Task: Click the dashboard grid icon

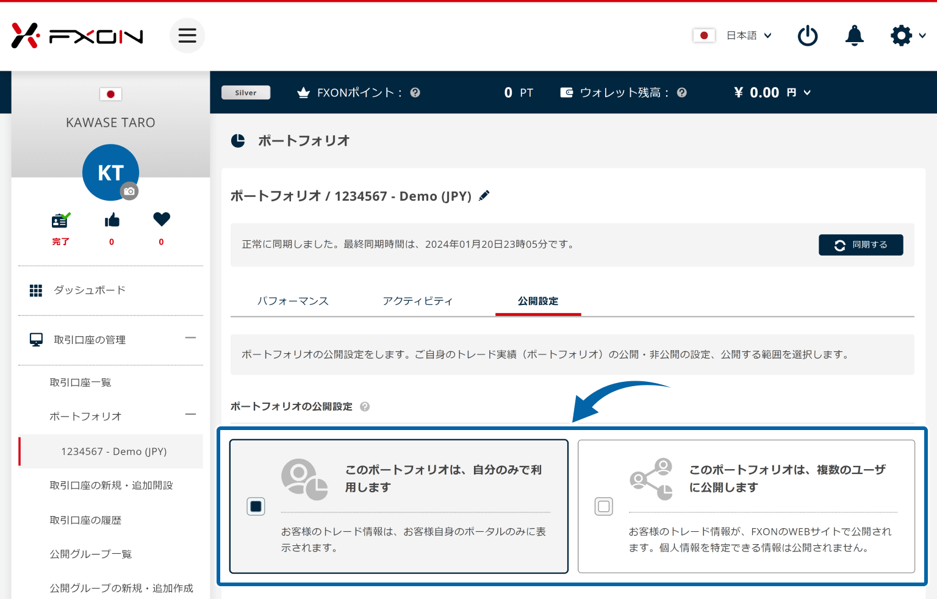Action: [36, 290]
